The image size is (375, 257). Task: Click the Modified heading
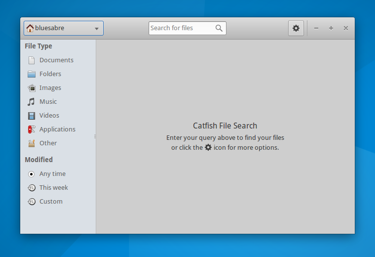[x=39, y=160]
